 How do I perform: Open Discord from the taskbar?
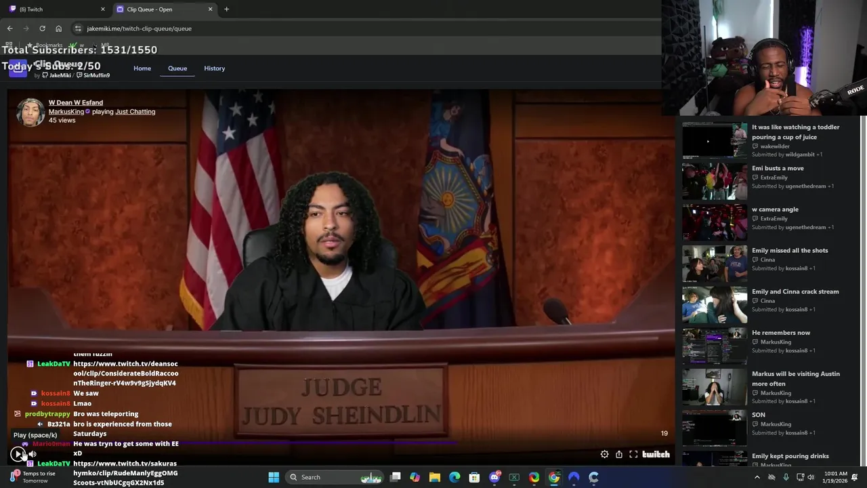coord(494,477)
